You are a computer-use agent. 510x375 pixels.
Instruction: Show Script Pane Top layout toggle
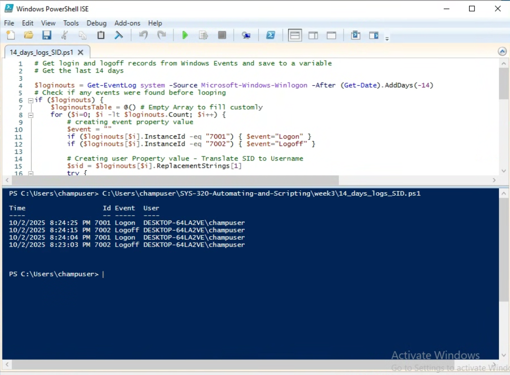[x=295, y=35]
